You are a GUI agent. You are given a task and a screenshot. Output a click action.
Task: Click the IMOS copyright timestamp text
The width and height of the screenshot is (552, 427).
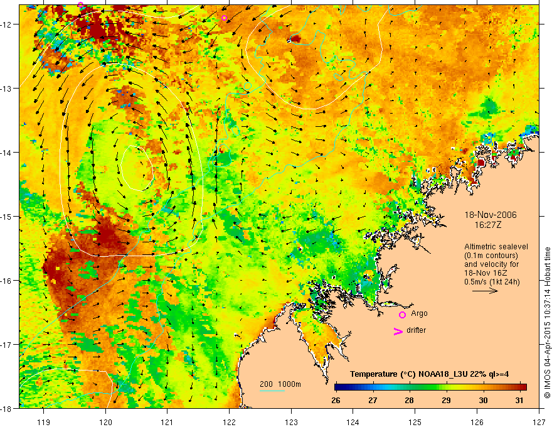coord(547,322)
